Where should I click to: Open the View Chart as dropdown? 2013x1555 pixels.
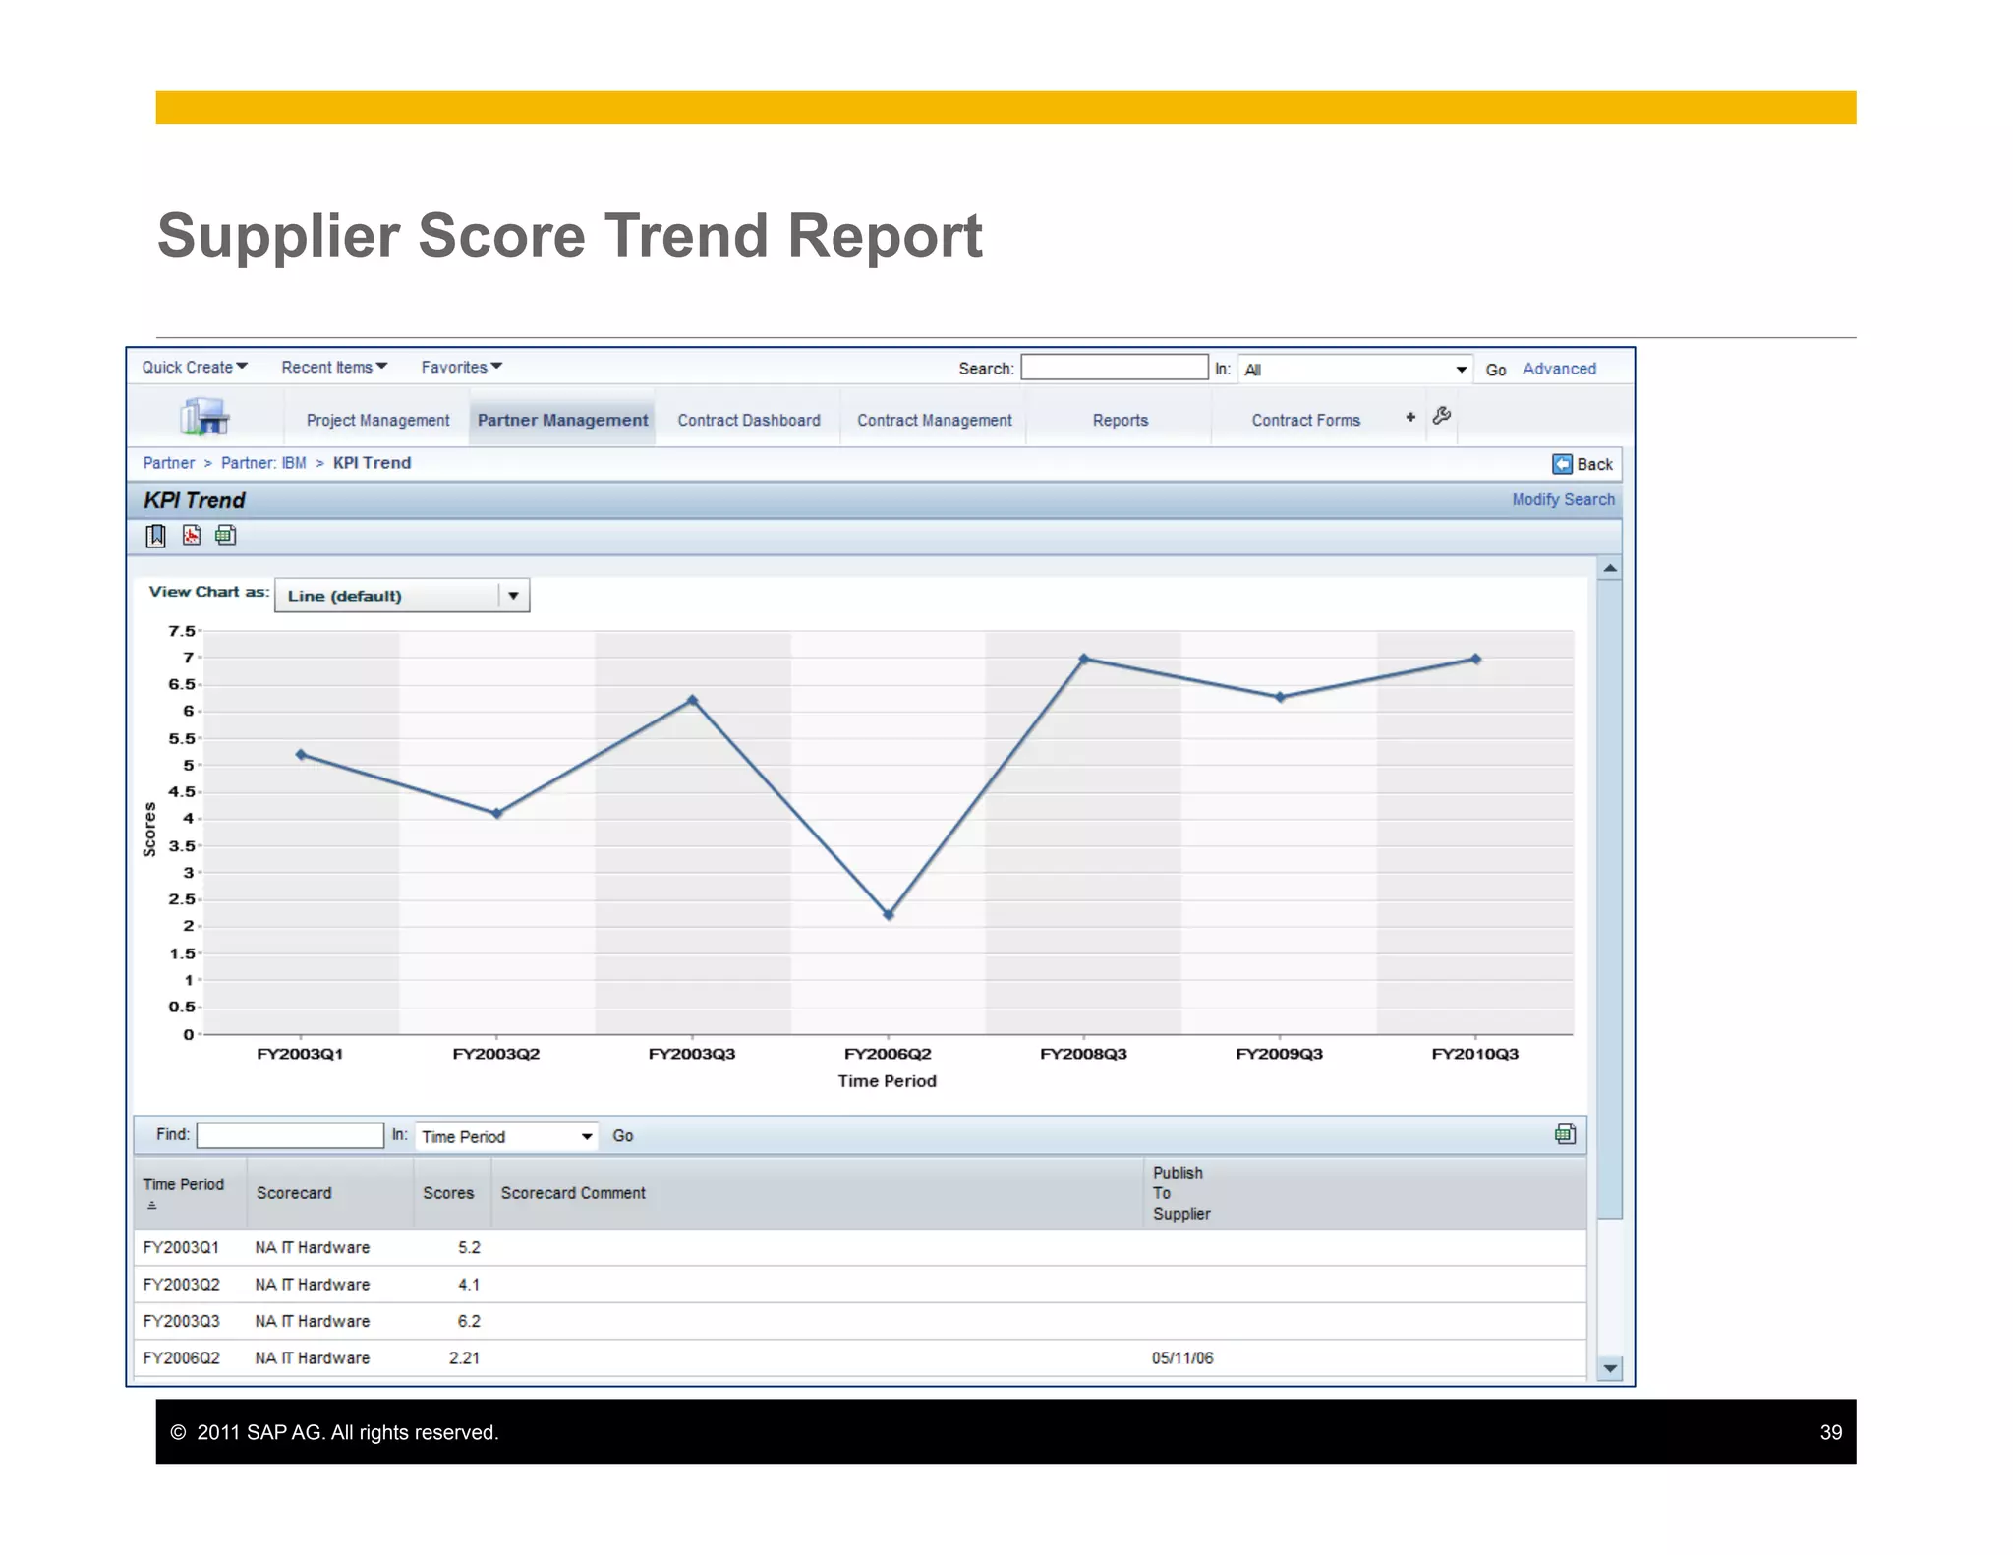pos(402,596)
